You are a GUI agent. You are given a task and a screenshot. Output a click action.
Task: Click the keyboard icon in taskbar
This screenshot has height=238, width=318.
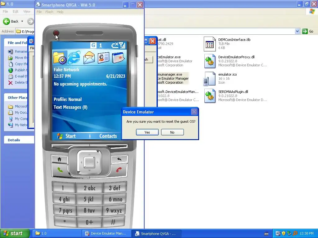[x=266, y=234]
